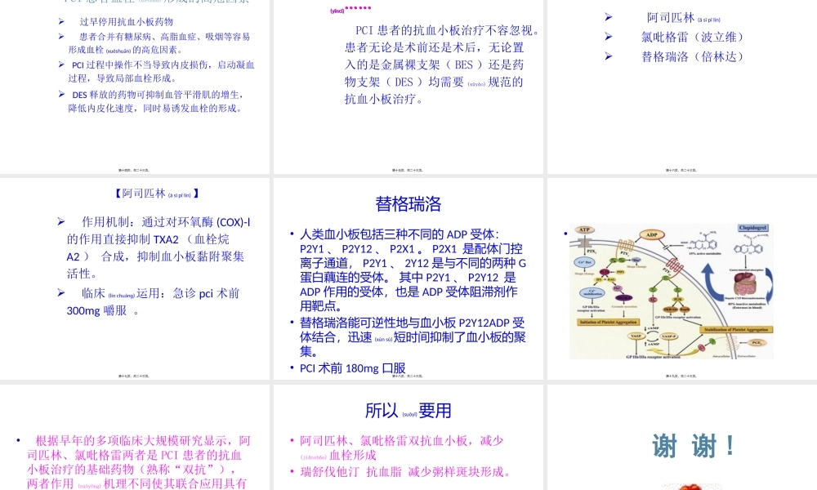Select the 【阿司匹林】 slide title
Viewport: 817px width, 490px height.
tap(155, 194)
